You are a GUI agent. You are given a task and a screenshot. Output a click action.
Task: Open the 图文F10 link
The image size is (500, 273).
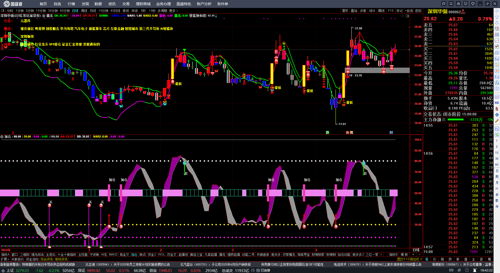(x=403, y=259)
